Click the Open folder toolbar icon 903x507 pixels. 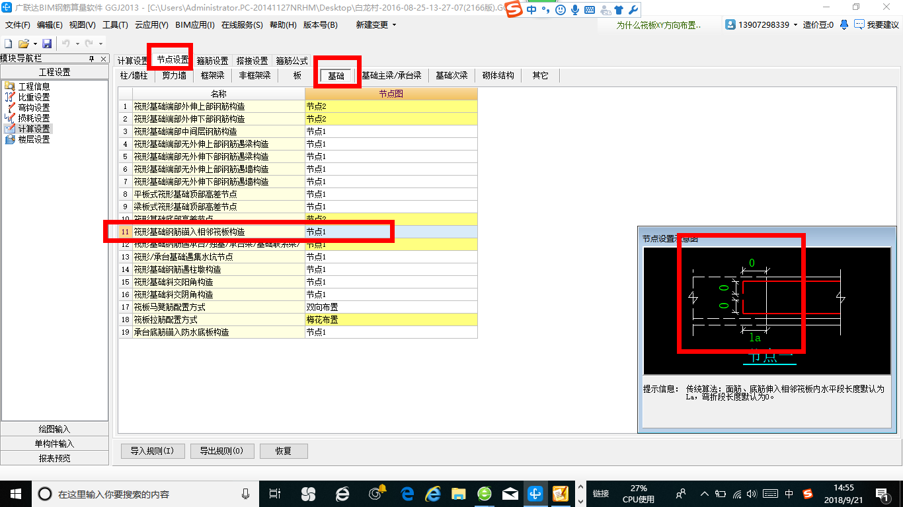23,44
